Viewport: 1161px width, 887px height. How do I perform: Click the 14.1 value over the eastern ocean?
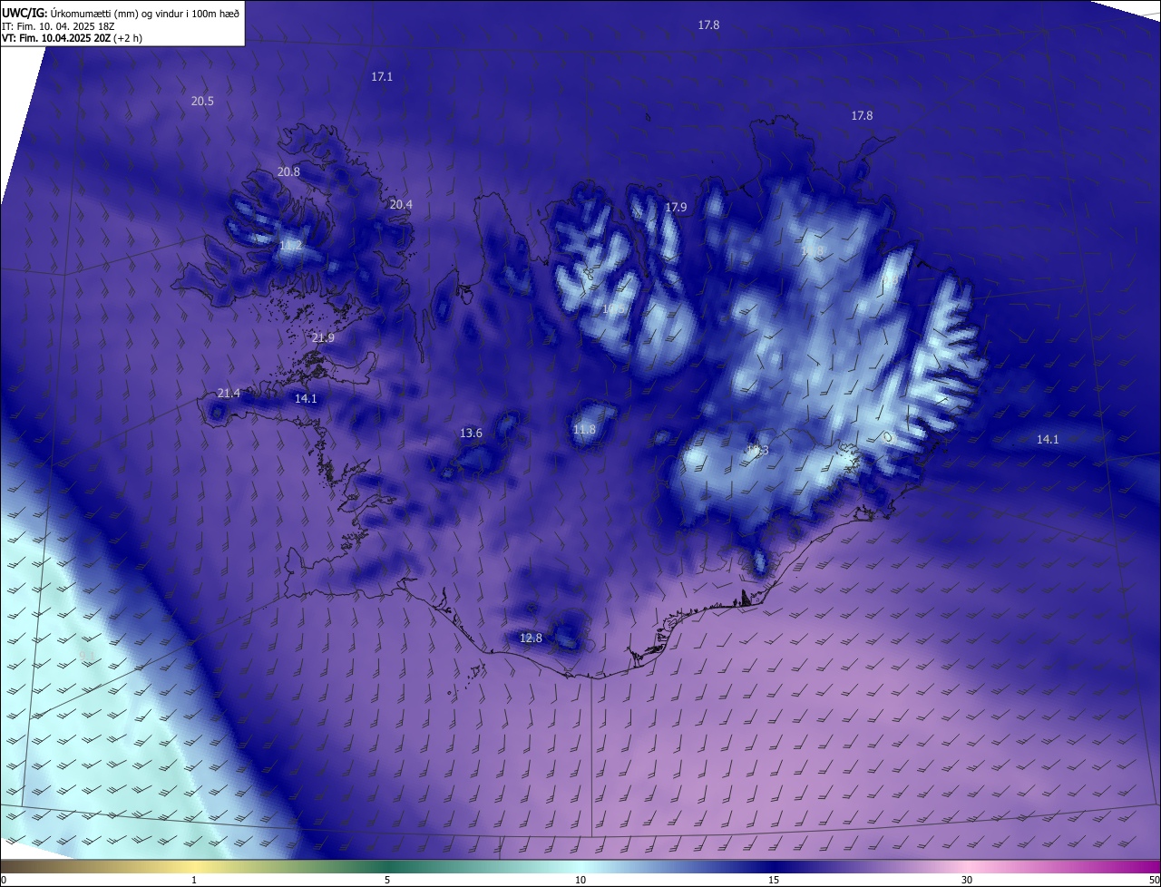pos(1048,439)
